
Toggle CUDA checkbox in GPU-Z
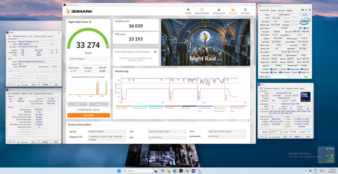coord(280,69)
